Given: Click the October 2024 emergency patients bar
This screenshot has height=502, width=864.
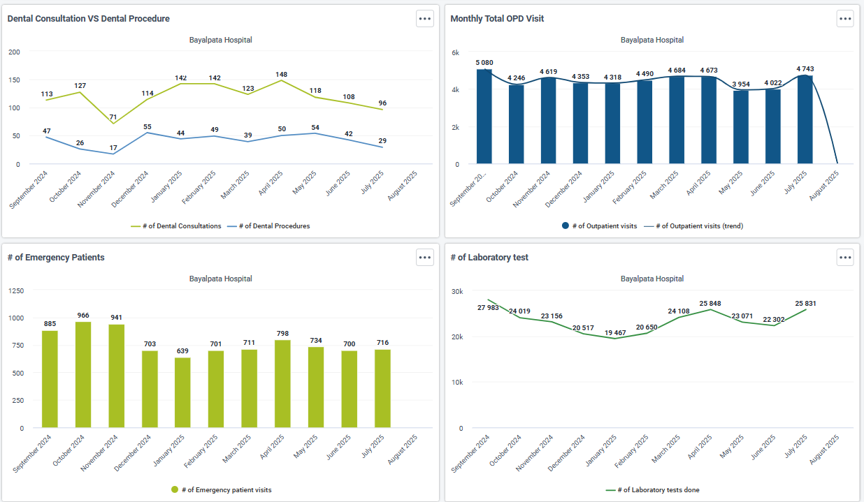Looking at the screenshot, I should point(83,375).
